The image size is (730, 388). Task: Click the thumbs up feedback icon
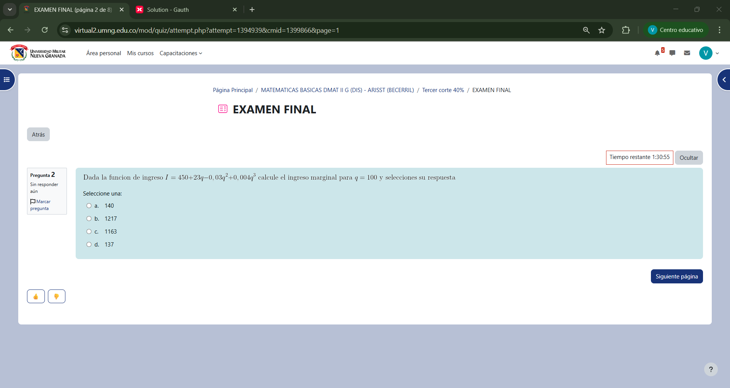coord(36,296)
